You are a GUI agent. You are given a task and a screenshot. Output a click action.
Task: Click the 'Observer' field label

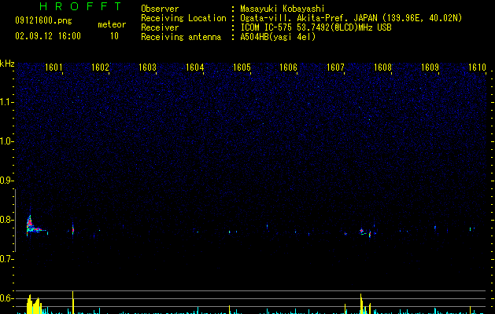point(160,9)
